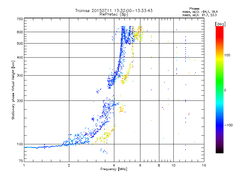Click y-axis tick label "100"
Screen dimensions: 240x180
coord(20,144)
